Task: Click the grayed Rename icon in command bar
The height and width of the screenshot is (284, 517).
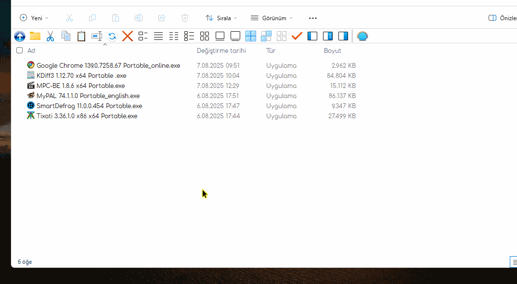Action: 139,18
